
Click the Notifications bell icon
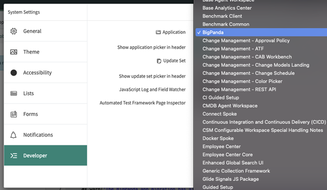click(x=13, y=135)
